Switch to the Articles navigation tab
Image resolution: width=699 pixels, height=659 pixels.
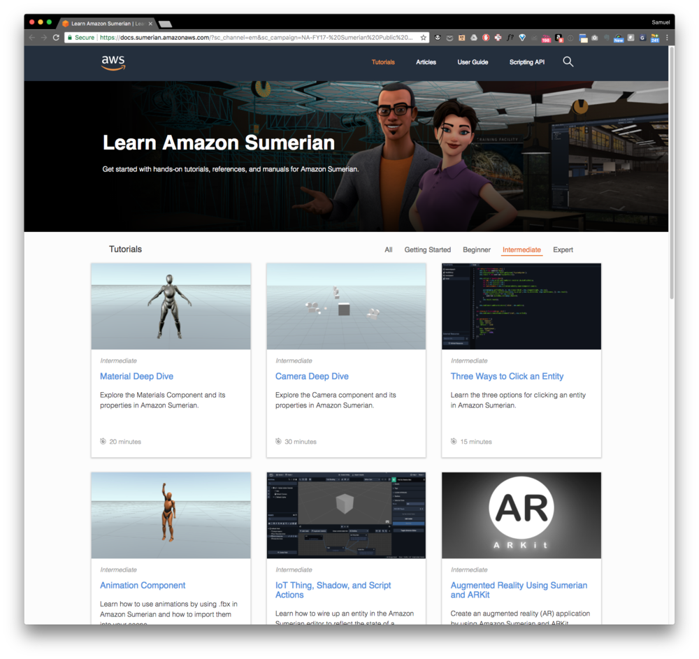point(426,61)
